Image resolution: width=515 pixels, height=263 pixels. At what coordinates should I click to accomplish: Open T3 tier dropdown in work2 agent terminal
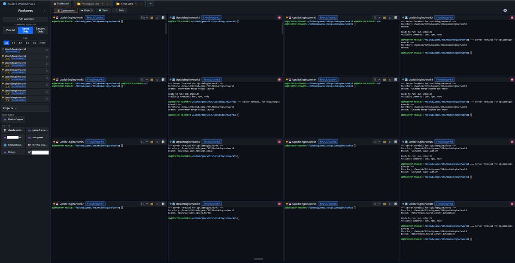click(377, 17)
